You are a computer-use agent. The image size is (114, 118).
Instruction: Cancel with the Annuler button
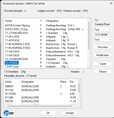70,113
